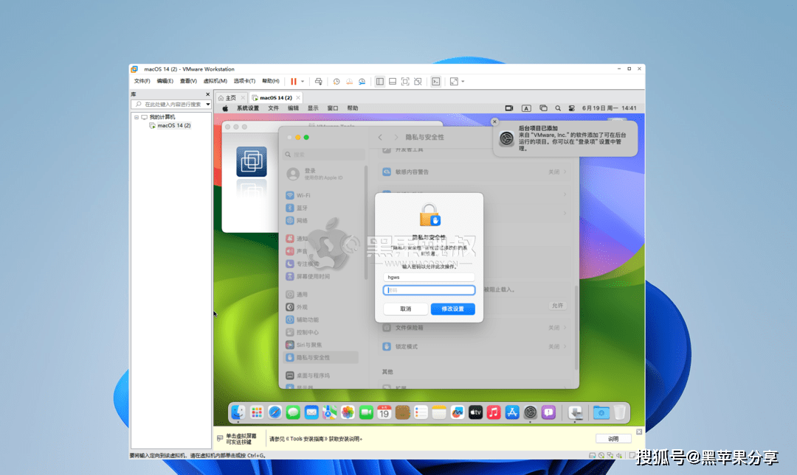Select 控制中心 in settings sidebar
797x475 pixels.
click(320, 332)
